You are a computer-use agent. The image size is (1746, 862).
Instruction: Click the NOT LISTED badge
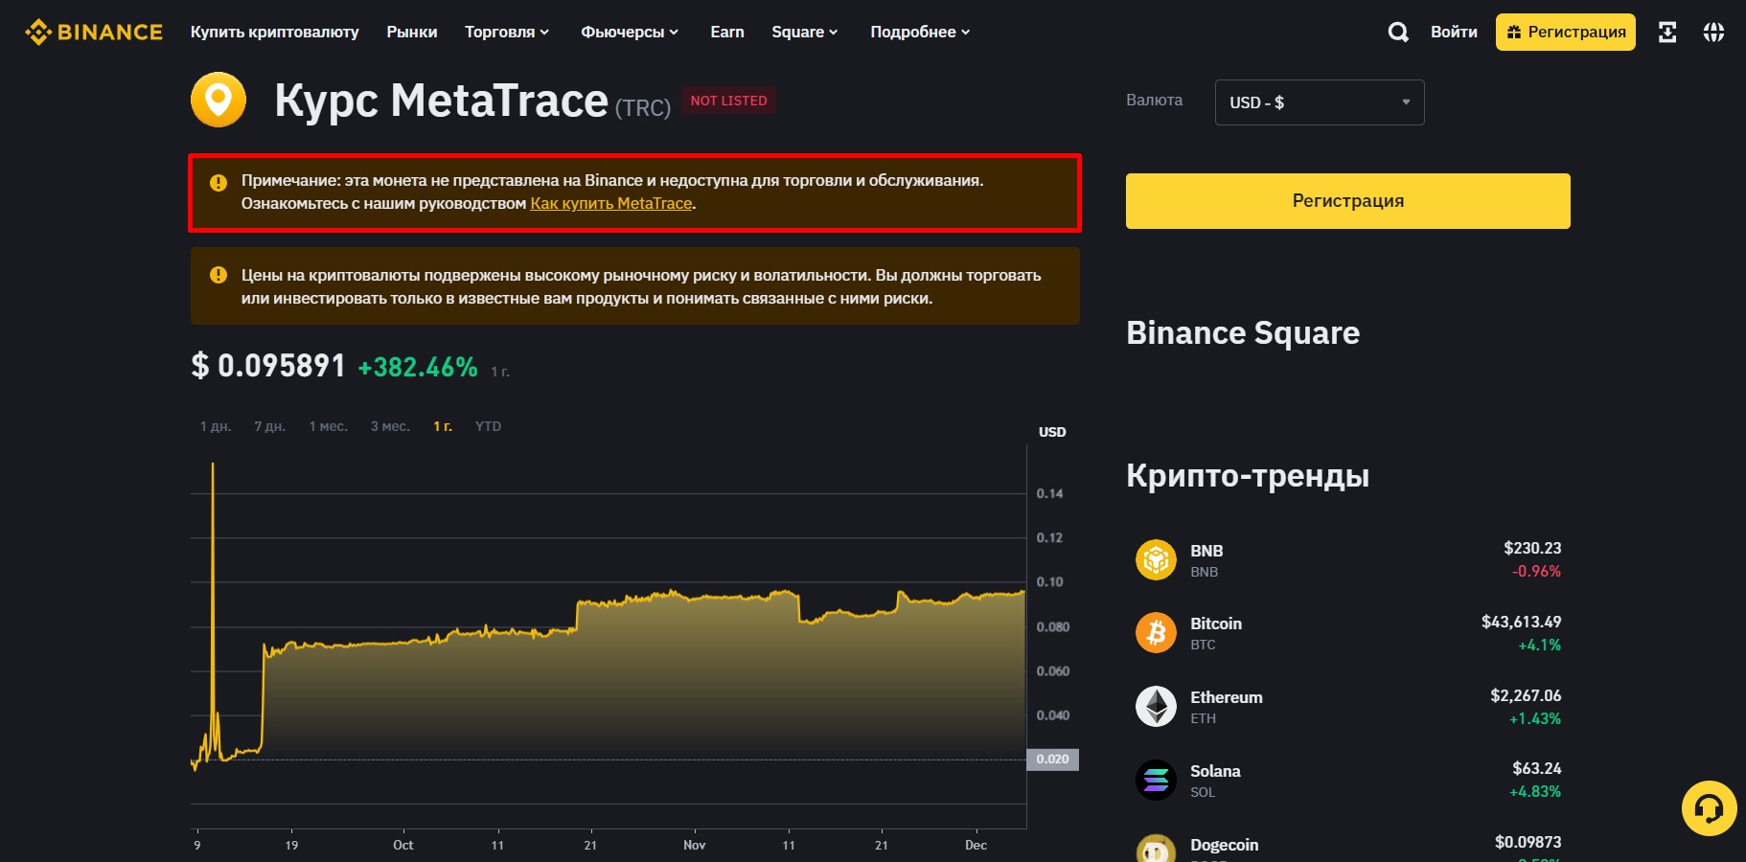tap(729, 101)
